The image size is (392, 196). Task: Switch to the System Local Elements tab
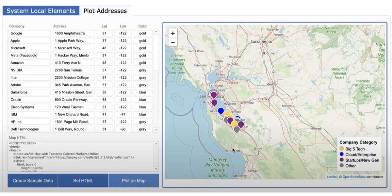click(x=41, y=10)
